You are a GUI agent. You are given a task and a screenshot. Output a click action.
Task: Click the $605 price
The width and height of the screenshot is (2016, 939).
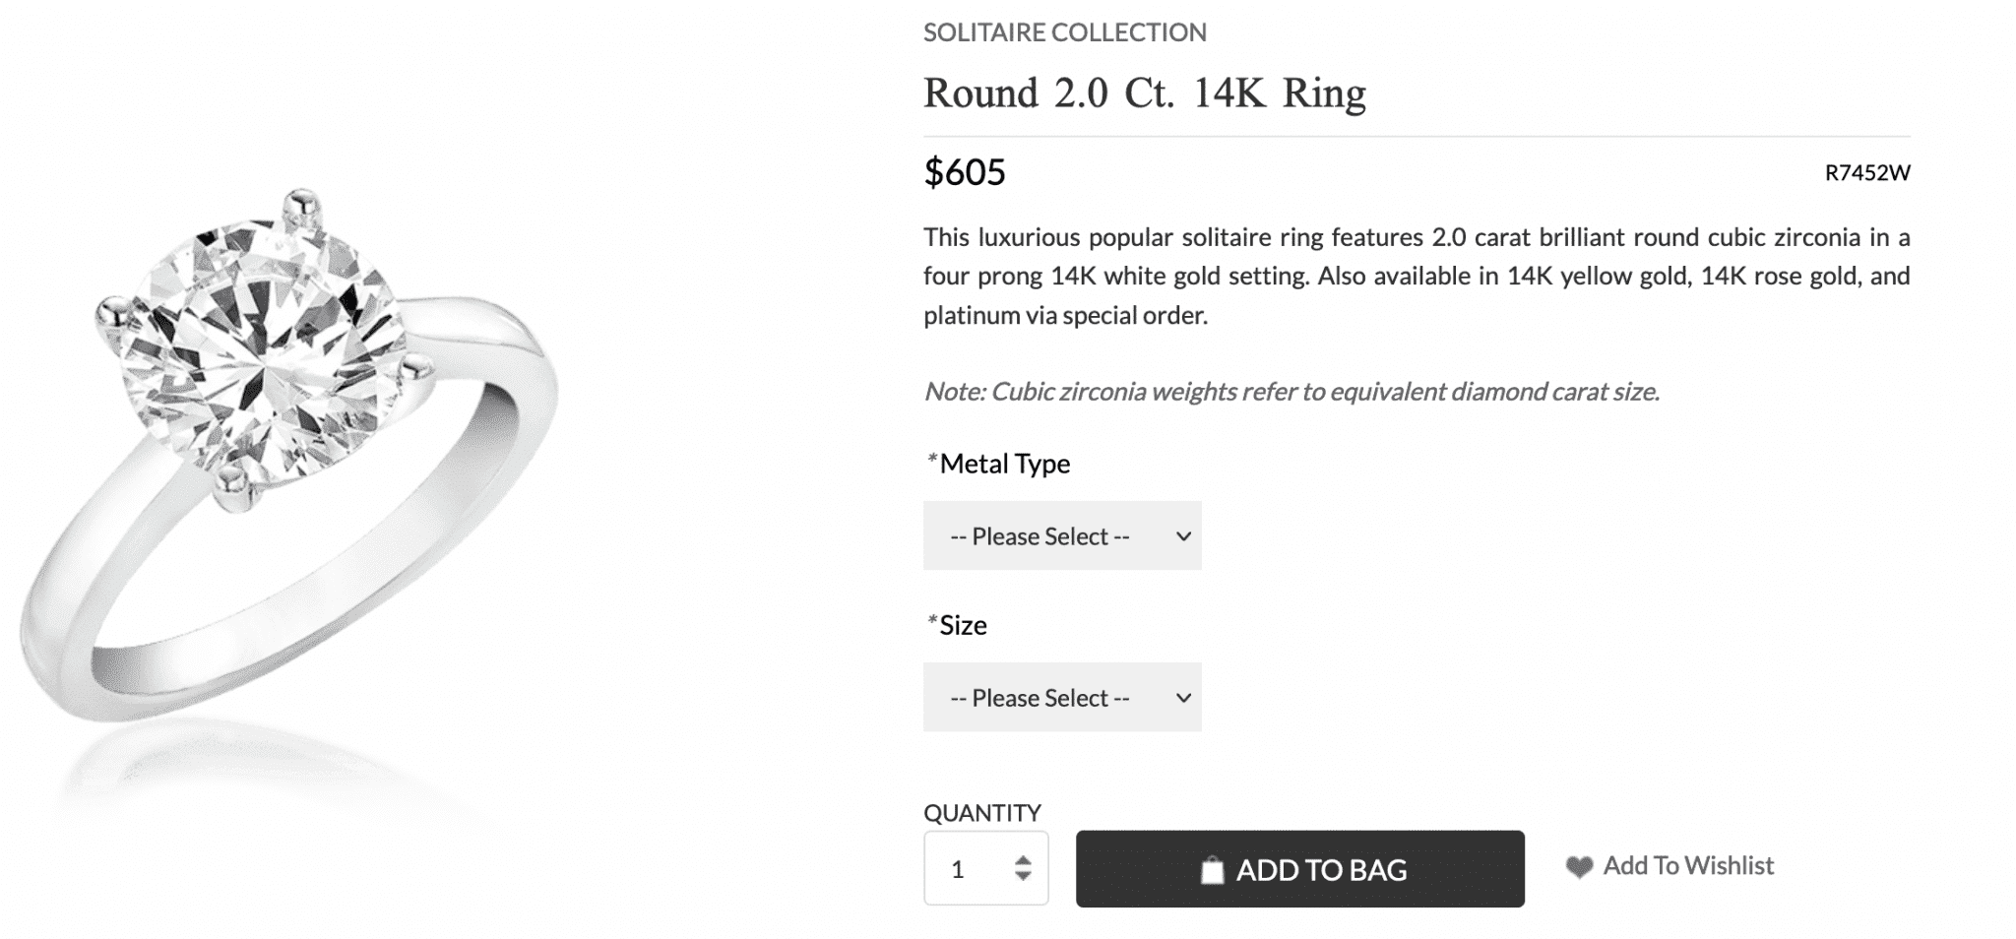pyautogui.click(x=965, y=172)
